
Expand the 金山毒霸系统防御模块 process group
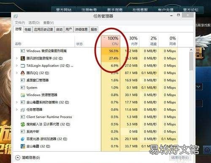coord(17,102)
